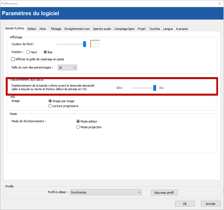
Task: Click the Nouveau profil button
Action: [x=164, y=193]
